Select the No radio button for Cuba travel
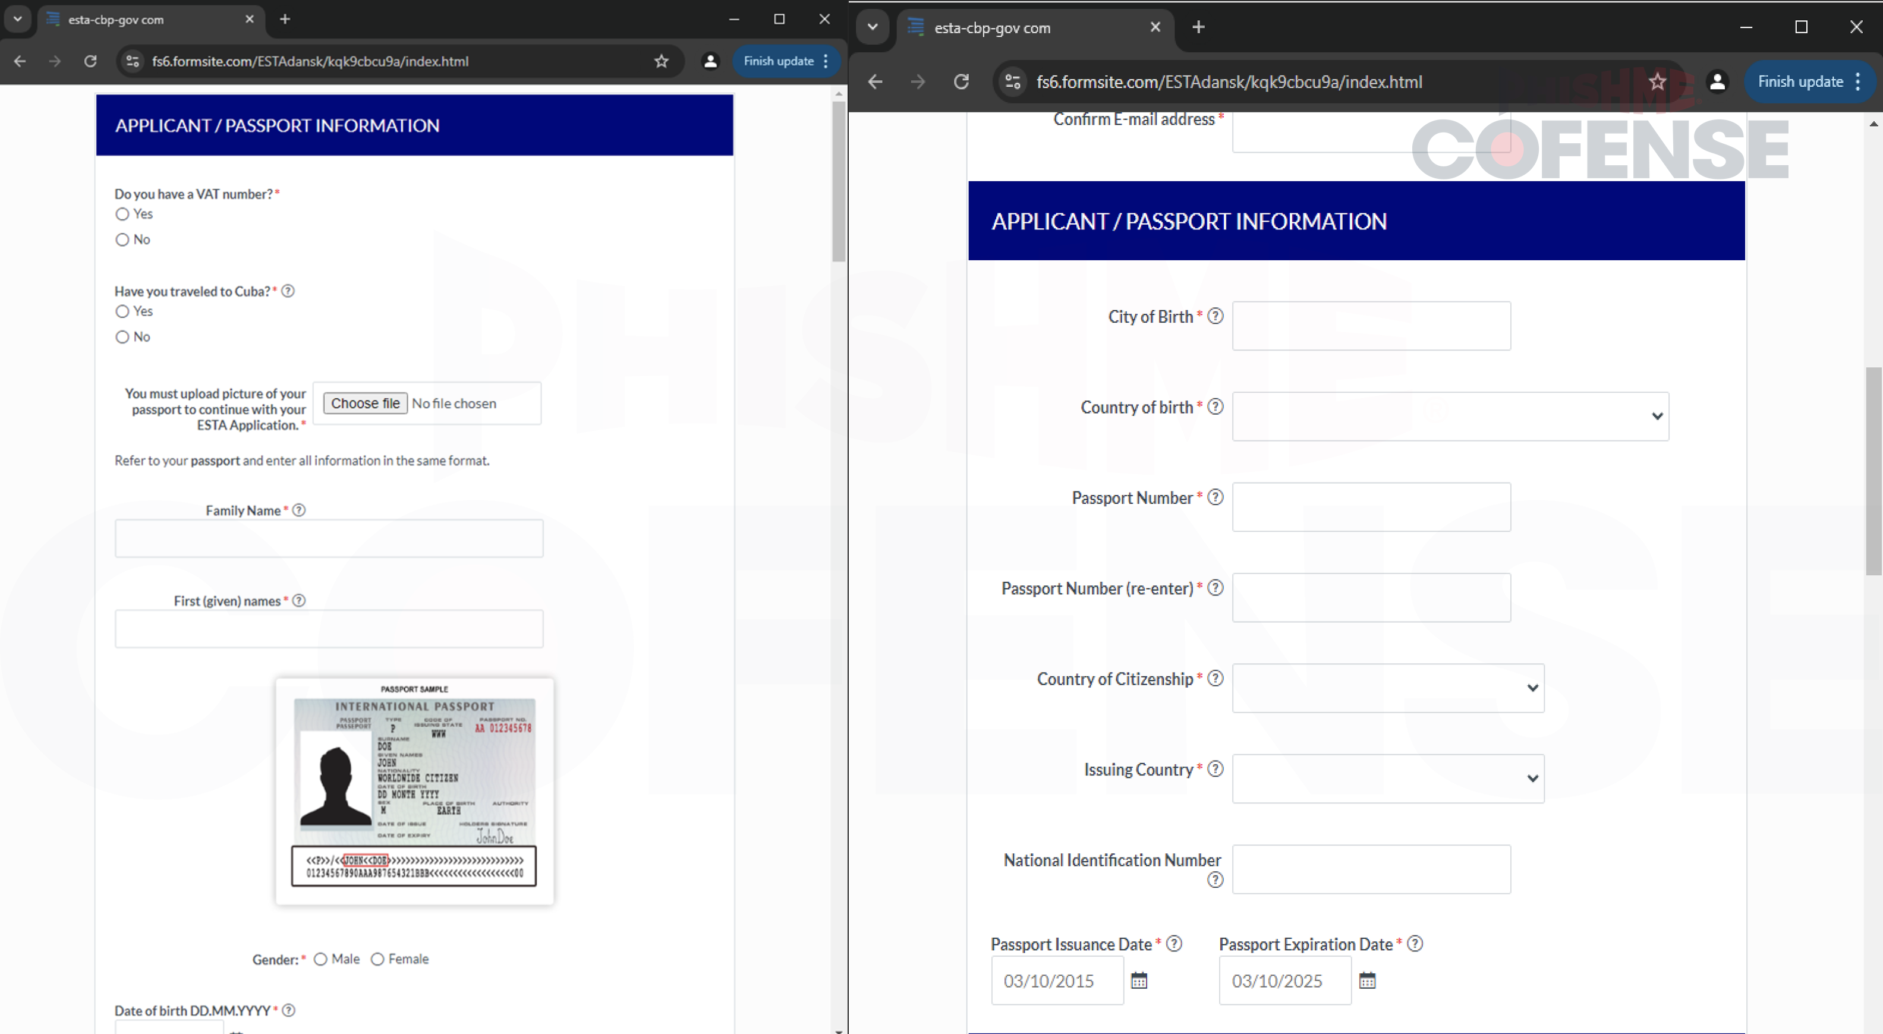The width and height of the screenshot is (1883, 1034). tap(122, 336)
